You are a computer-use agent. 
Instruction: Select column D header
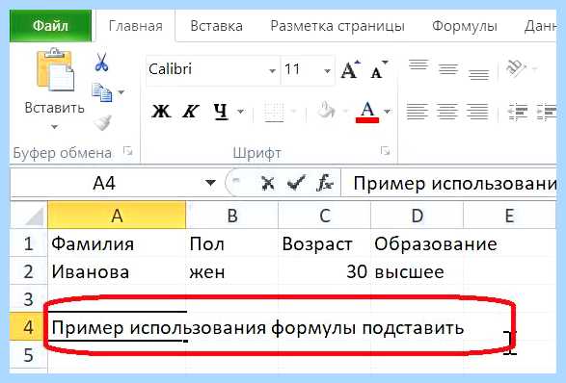(417, 216)
